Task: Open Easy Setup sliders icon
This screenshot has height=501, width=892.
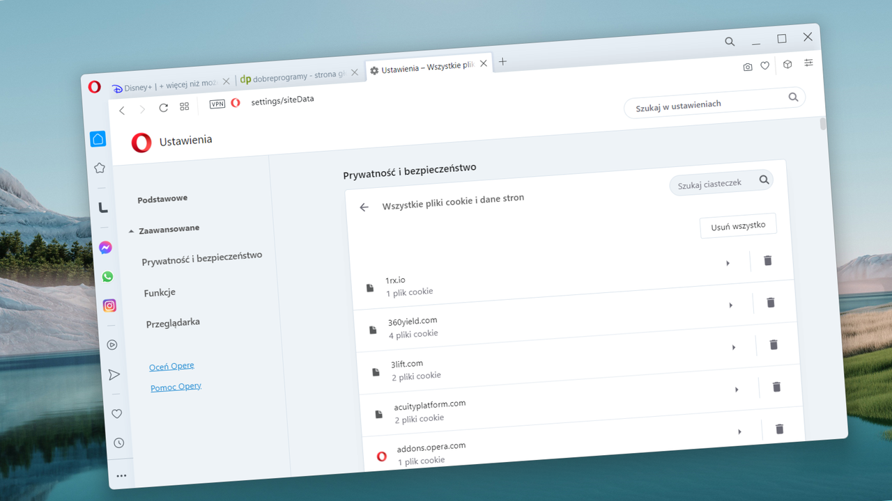Action: point(808,63)
